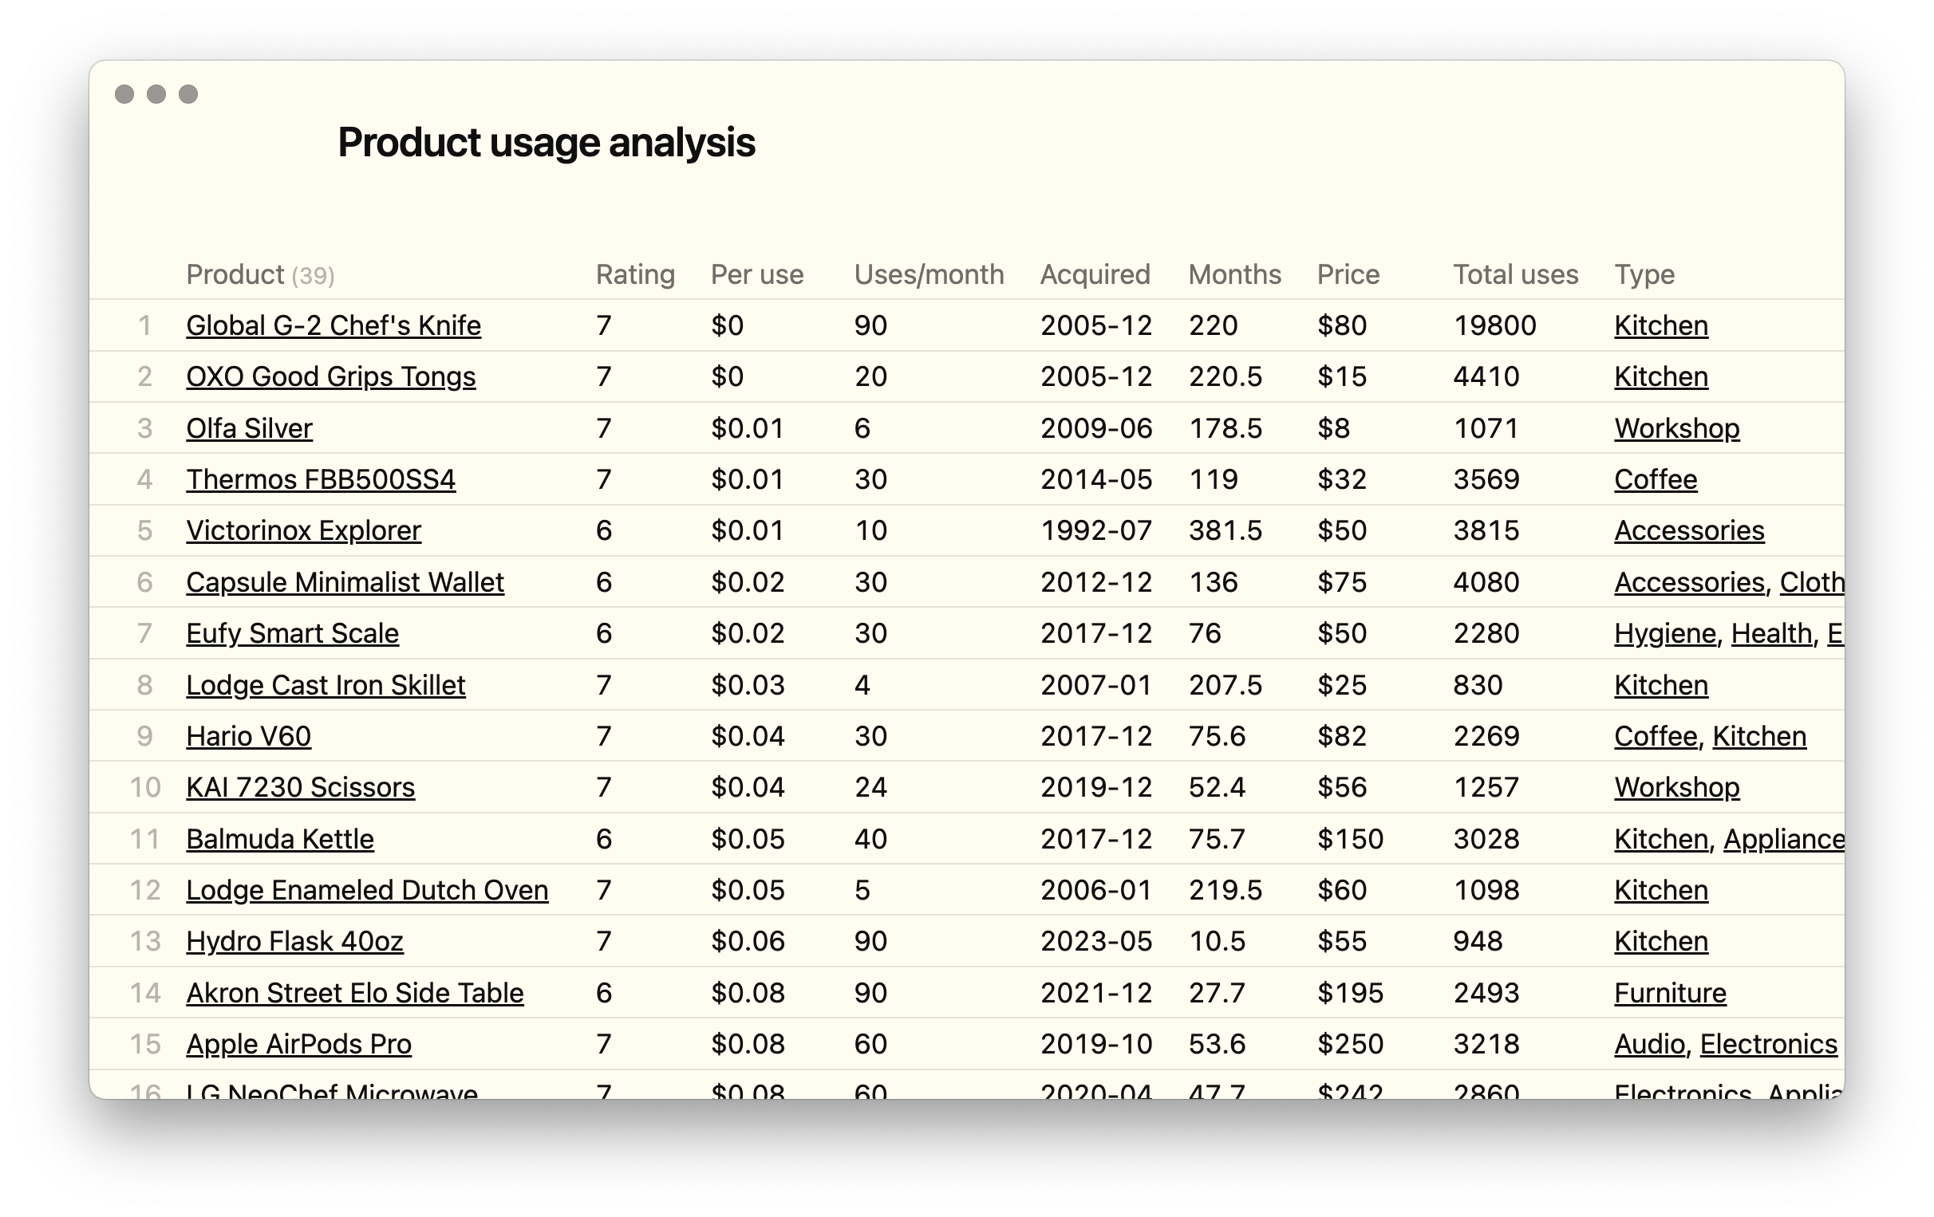The image size is (1934, 1217).
Task: Open the Hydro Flask 40oz link
Action: click(294, 941)
